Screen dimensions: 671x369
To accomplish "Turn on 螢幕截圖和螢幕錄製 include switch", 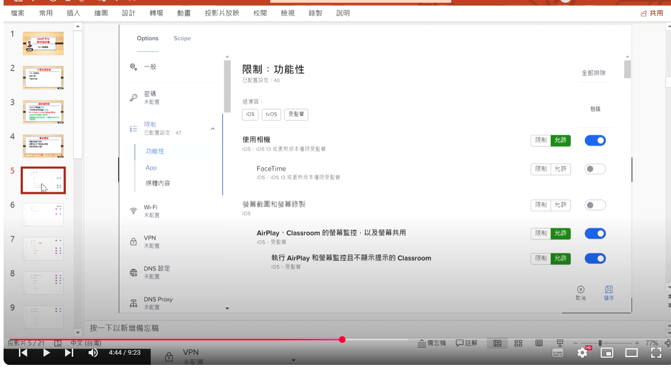I will [x=595, y=205].
